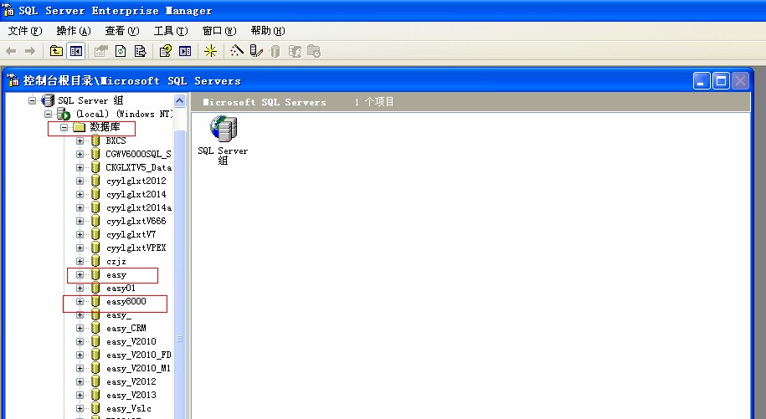Expand the easy8000 database node
The image size is (766, 419).
click(80, 302)
